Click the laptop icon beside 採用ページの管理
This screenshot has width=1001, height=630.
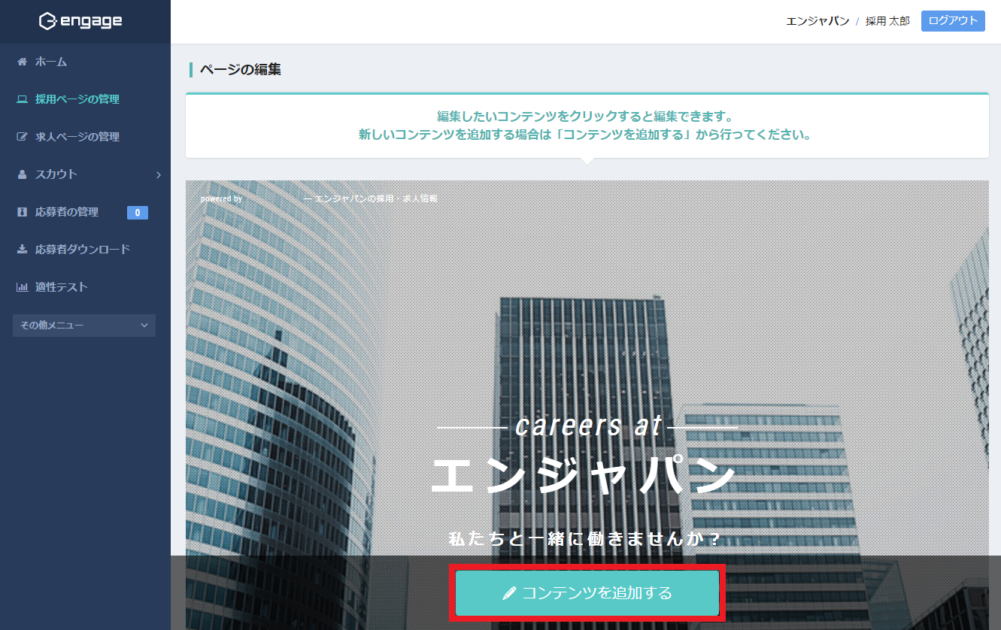22,99
